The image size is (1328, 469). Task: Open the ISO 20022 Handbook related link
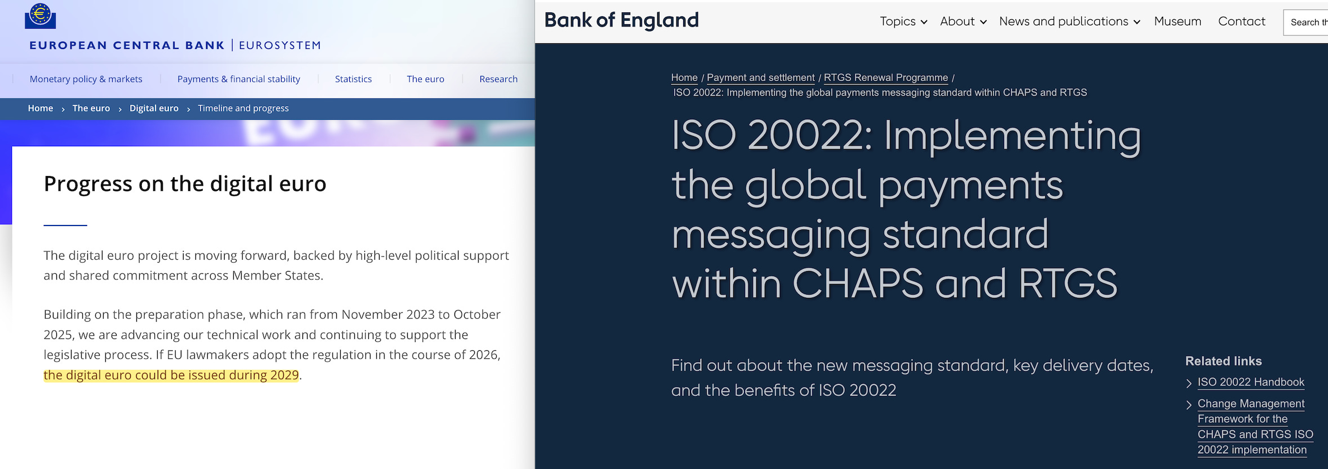(1251, 382)
